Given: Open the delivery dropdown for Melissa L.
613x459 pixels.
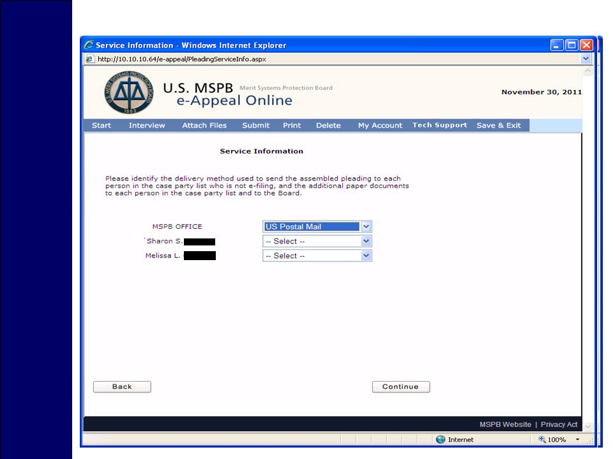Looking at the screenshot, I should point(366,256).
